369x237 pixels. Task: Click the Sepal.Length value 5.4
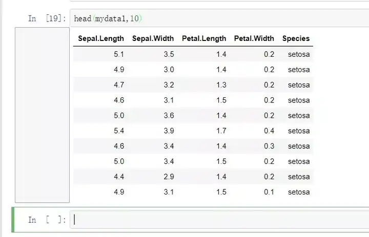click(118, 131)
